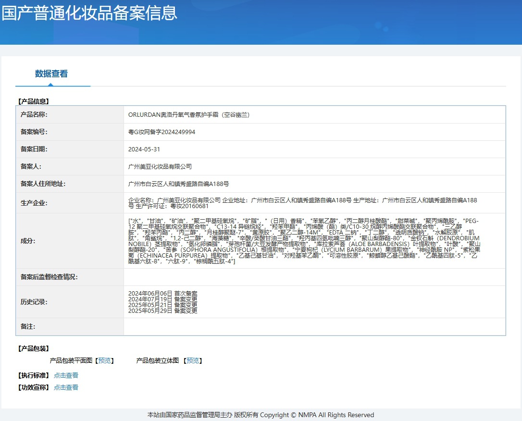522x421 pixels.
Task: Click the NMPA copyright footer text
Action: click(261, 415)
